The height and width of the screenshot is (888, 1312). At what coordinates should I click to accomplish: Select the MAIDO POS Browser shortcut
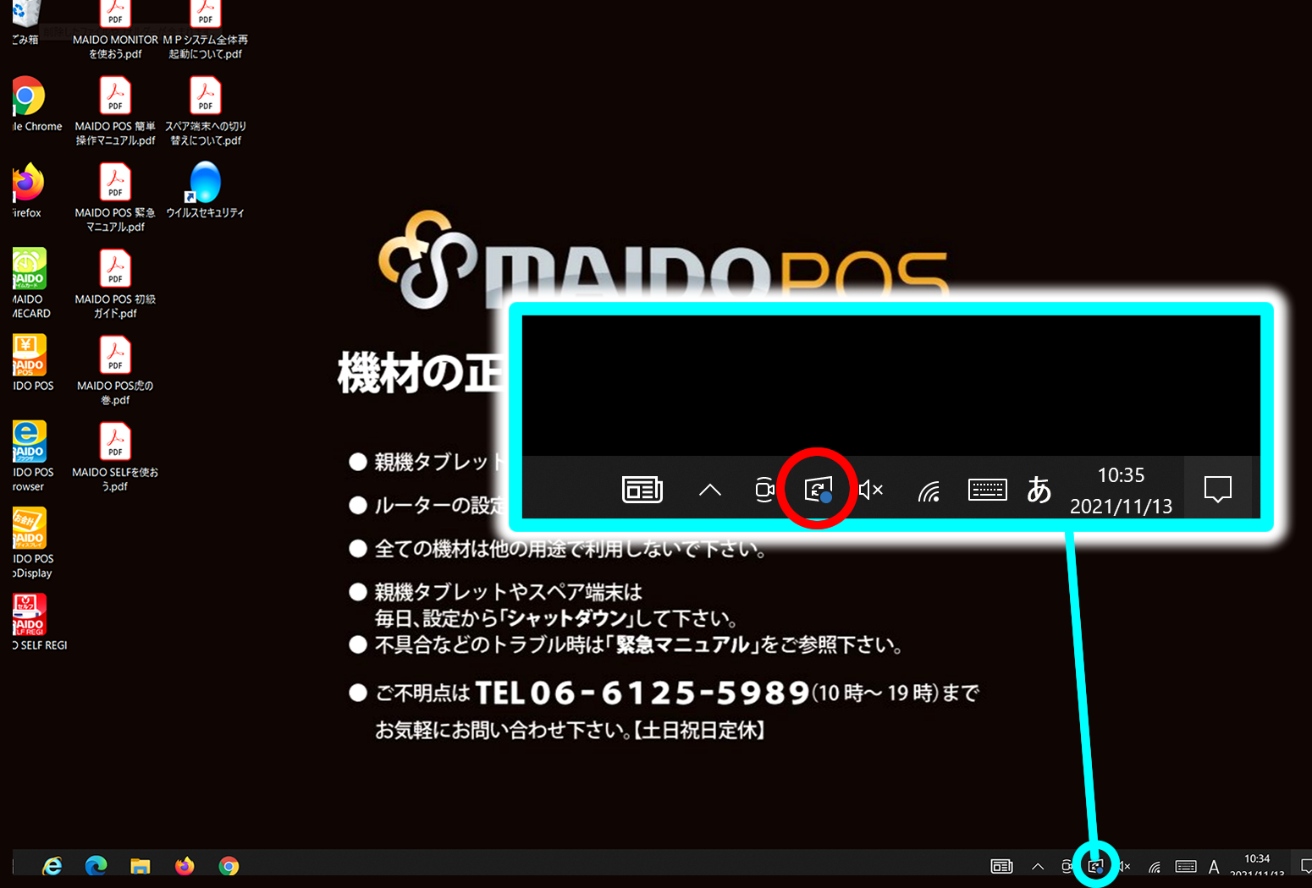tap(32, 457)
